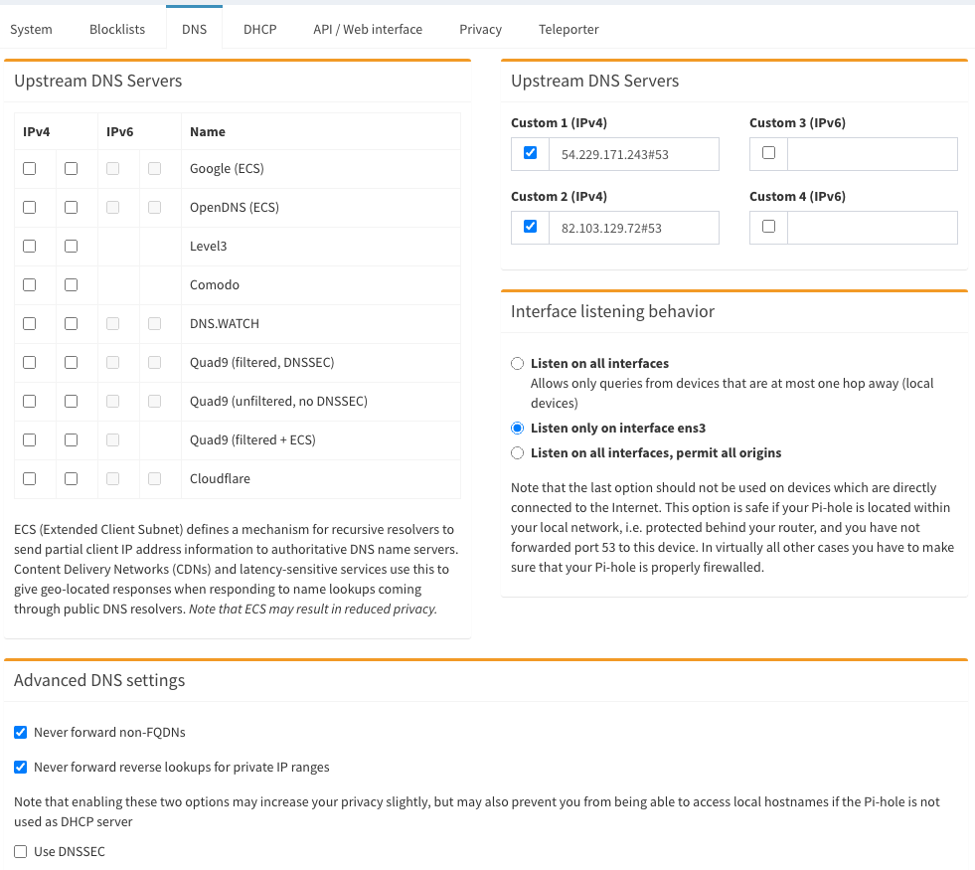
Task: Open the API / Web interface tab
Action: (368, 29)
